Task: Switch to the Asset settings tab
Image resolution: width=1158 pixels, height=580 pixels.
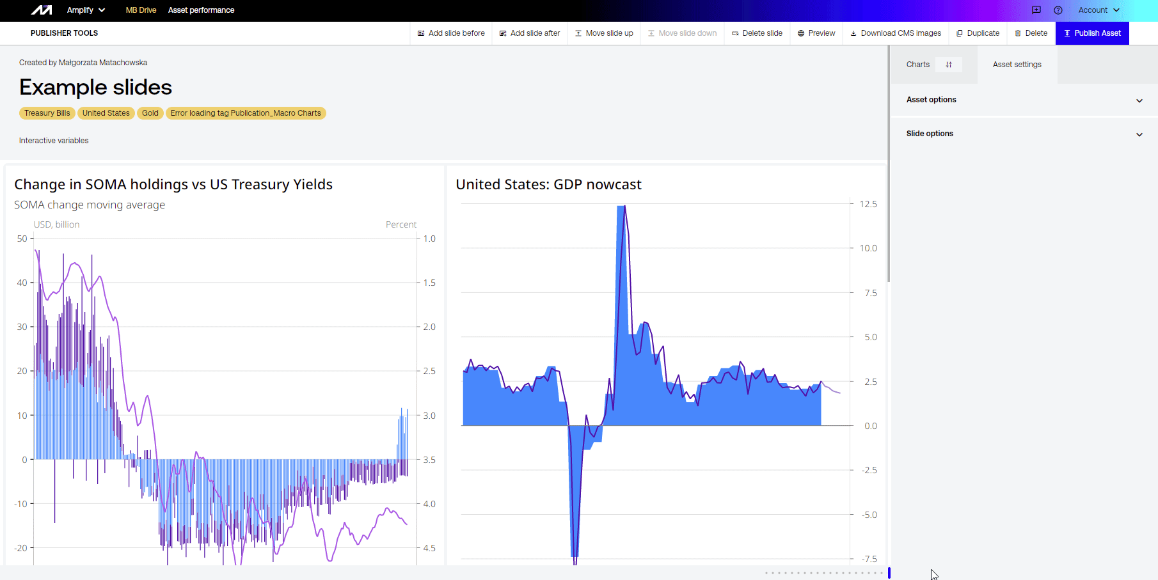Action: tap(1017, 65)
